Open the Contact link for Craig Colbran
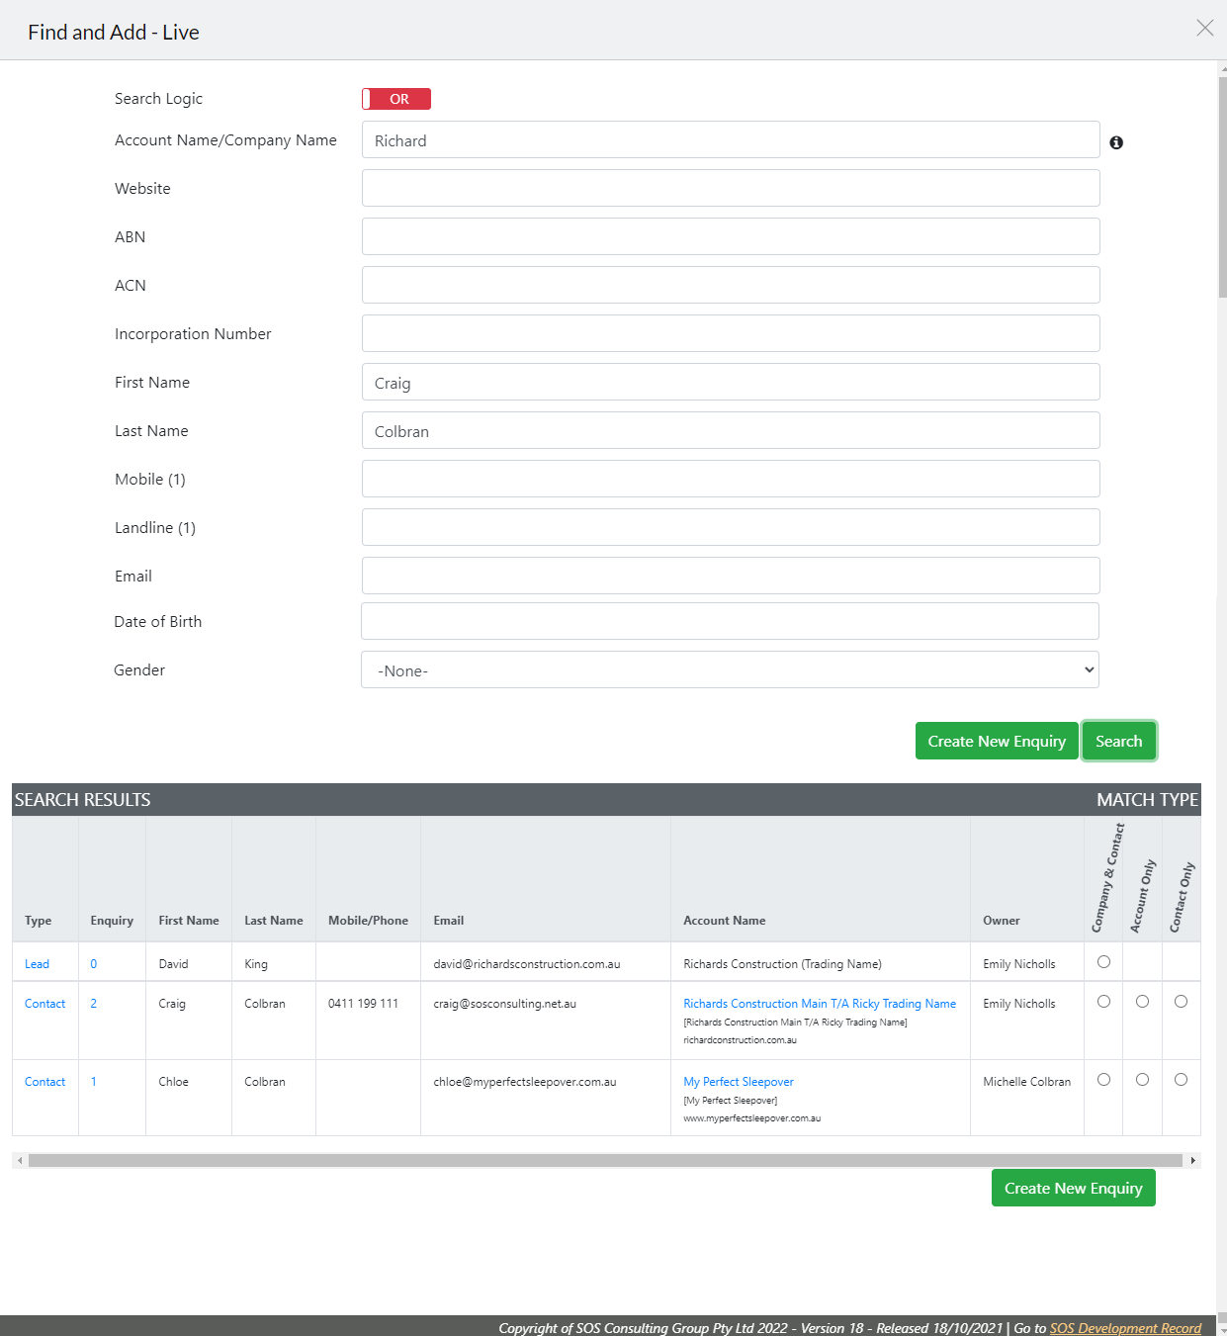 [x=44, y=1004]
